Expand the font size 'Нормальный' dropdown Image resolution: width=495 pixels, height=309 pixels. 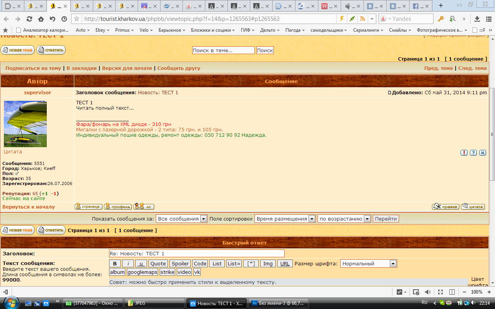(x=393, y=263)
